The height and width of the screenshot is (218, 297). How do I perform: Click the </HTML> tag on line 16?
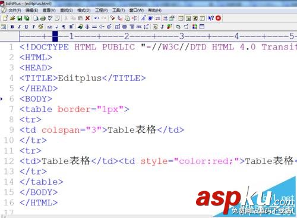(x=39, y=203)
